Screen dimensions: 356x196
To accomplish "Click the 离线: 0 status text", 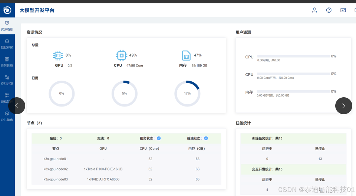I will [103, 138].
